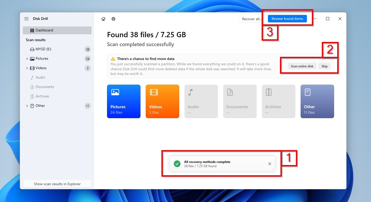The width and height of the screenshot is (371, 202).
Task: Click Scan completed successfully text
Action: pyautogui.click(x=140, y=45)
